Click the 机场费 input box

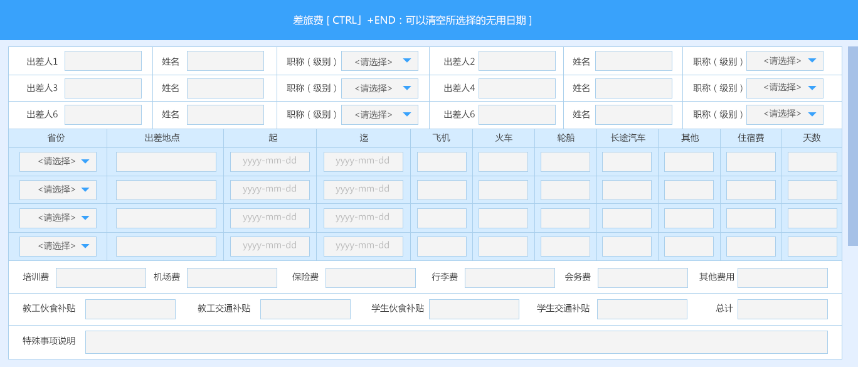231,278
